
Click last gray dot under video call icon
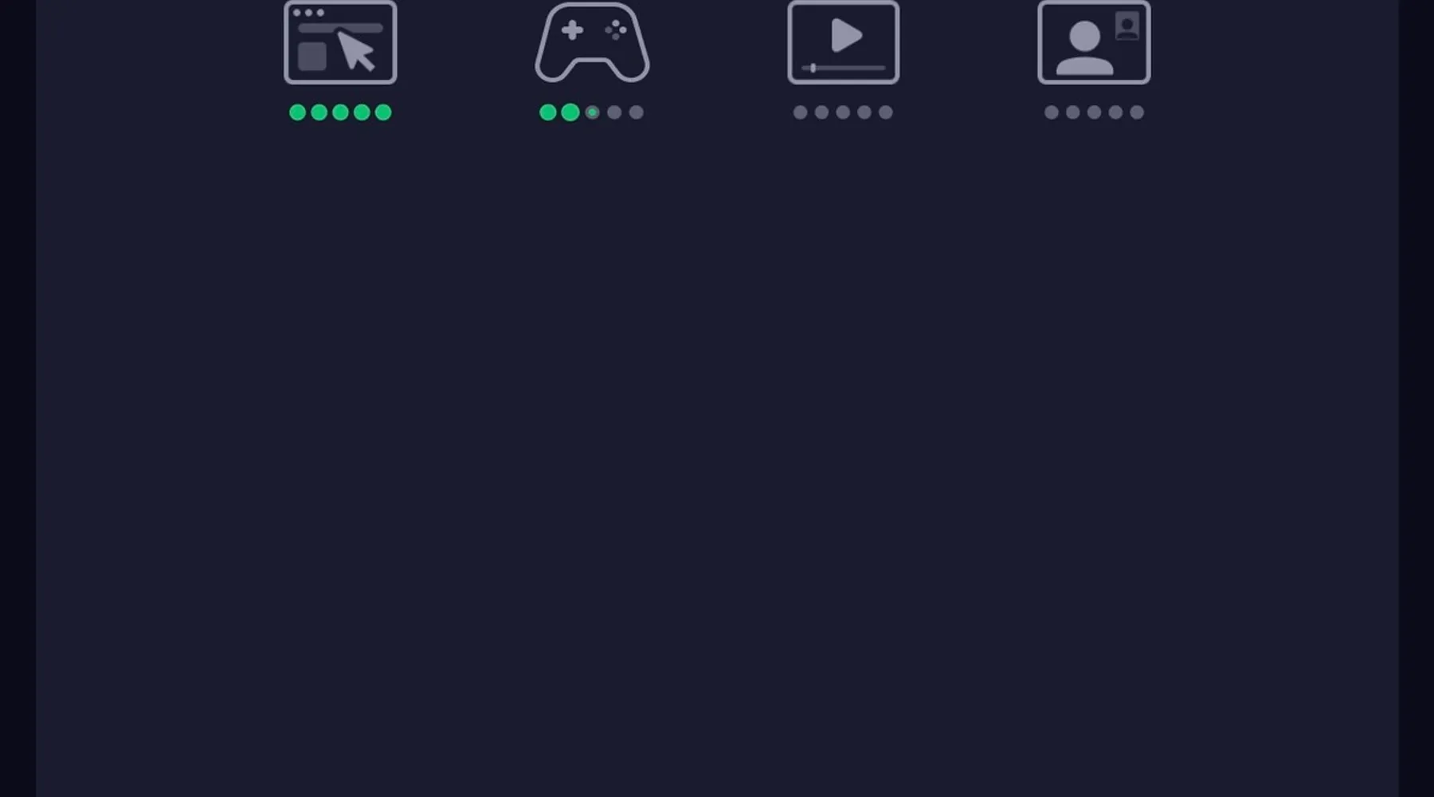[x=1137, y=112]
